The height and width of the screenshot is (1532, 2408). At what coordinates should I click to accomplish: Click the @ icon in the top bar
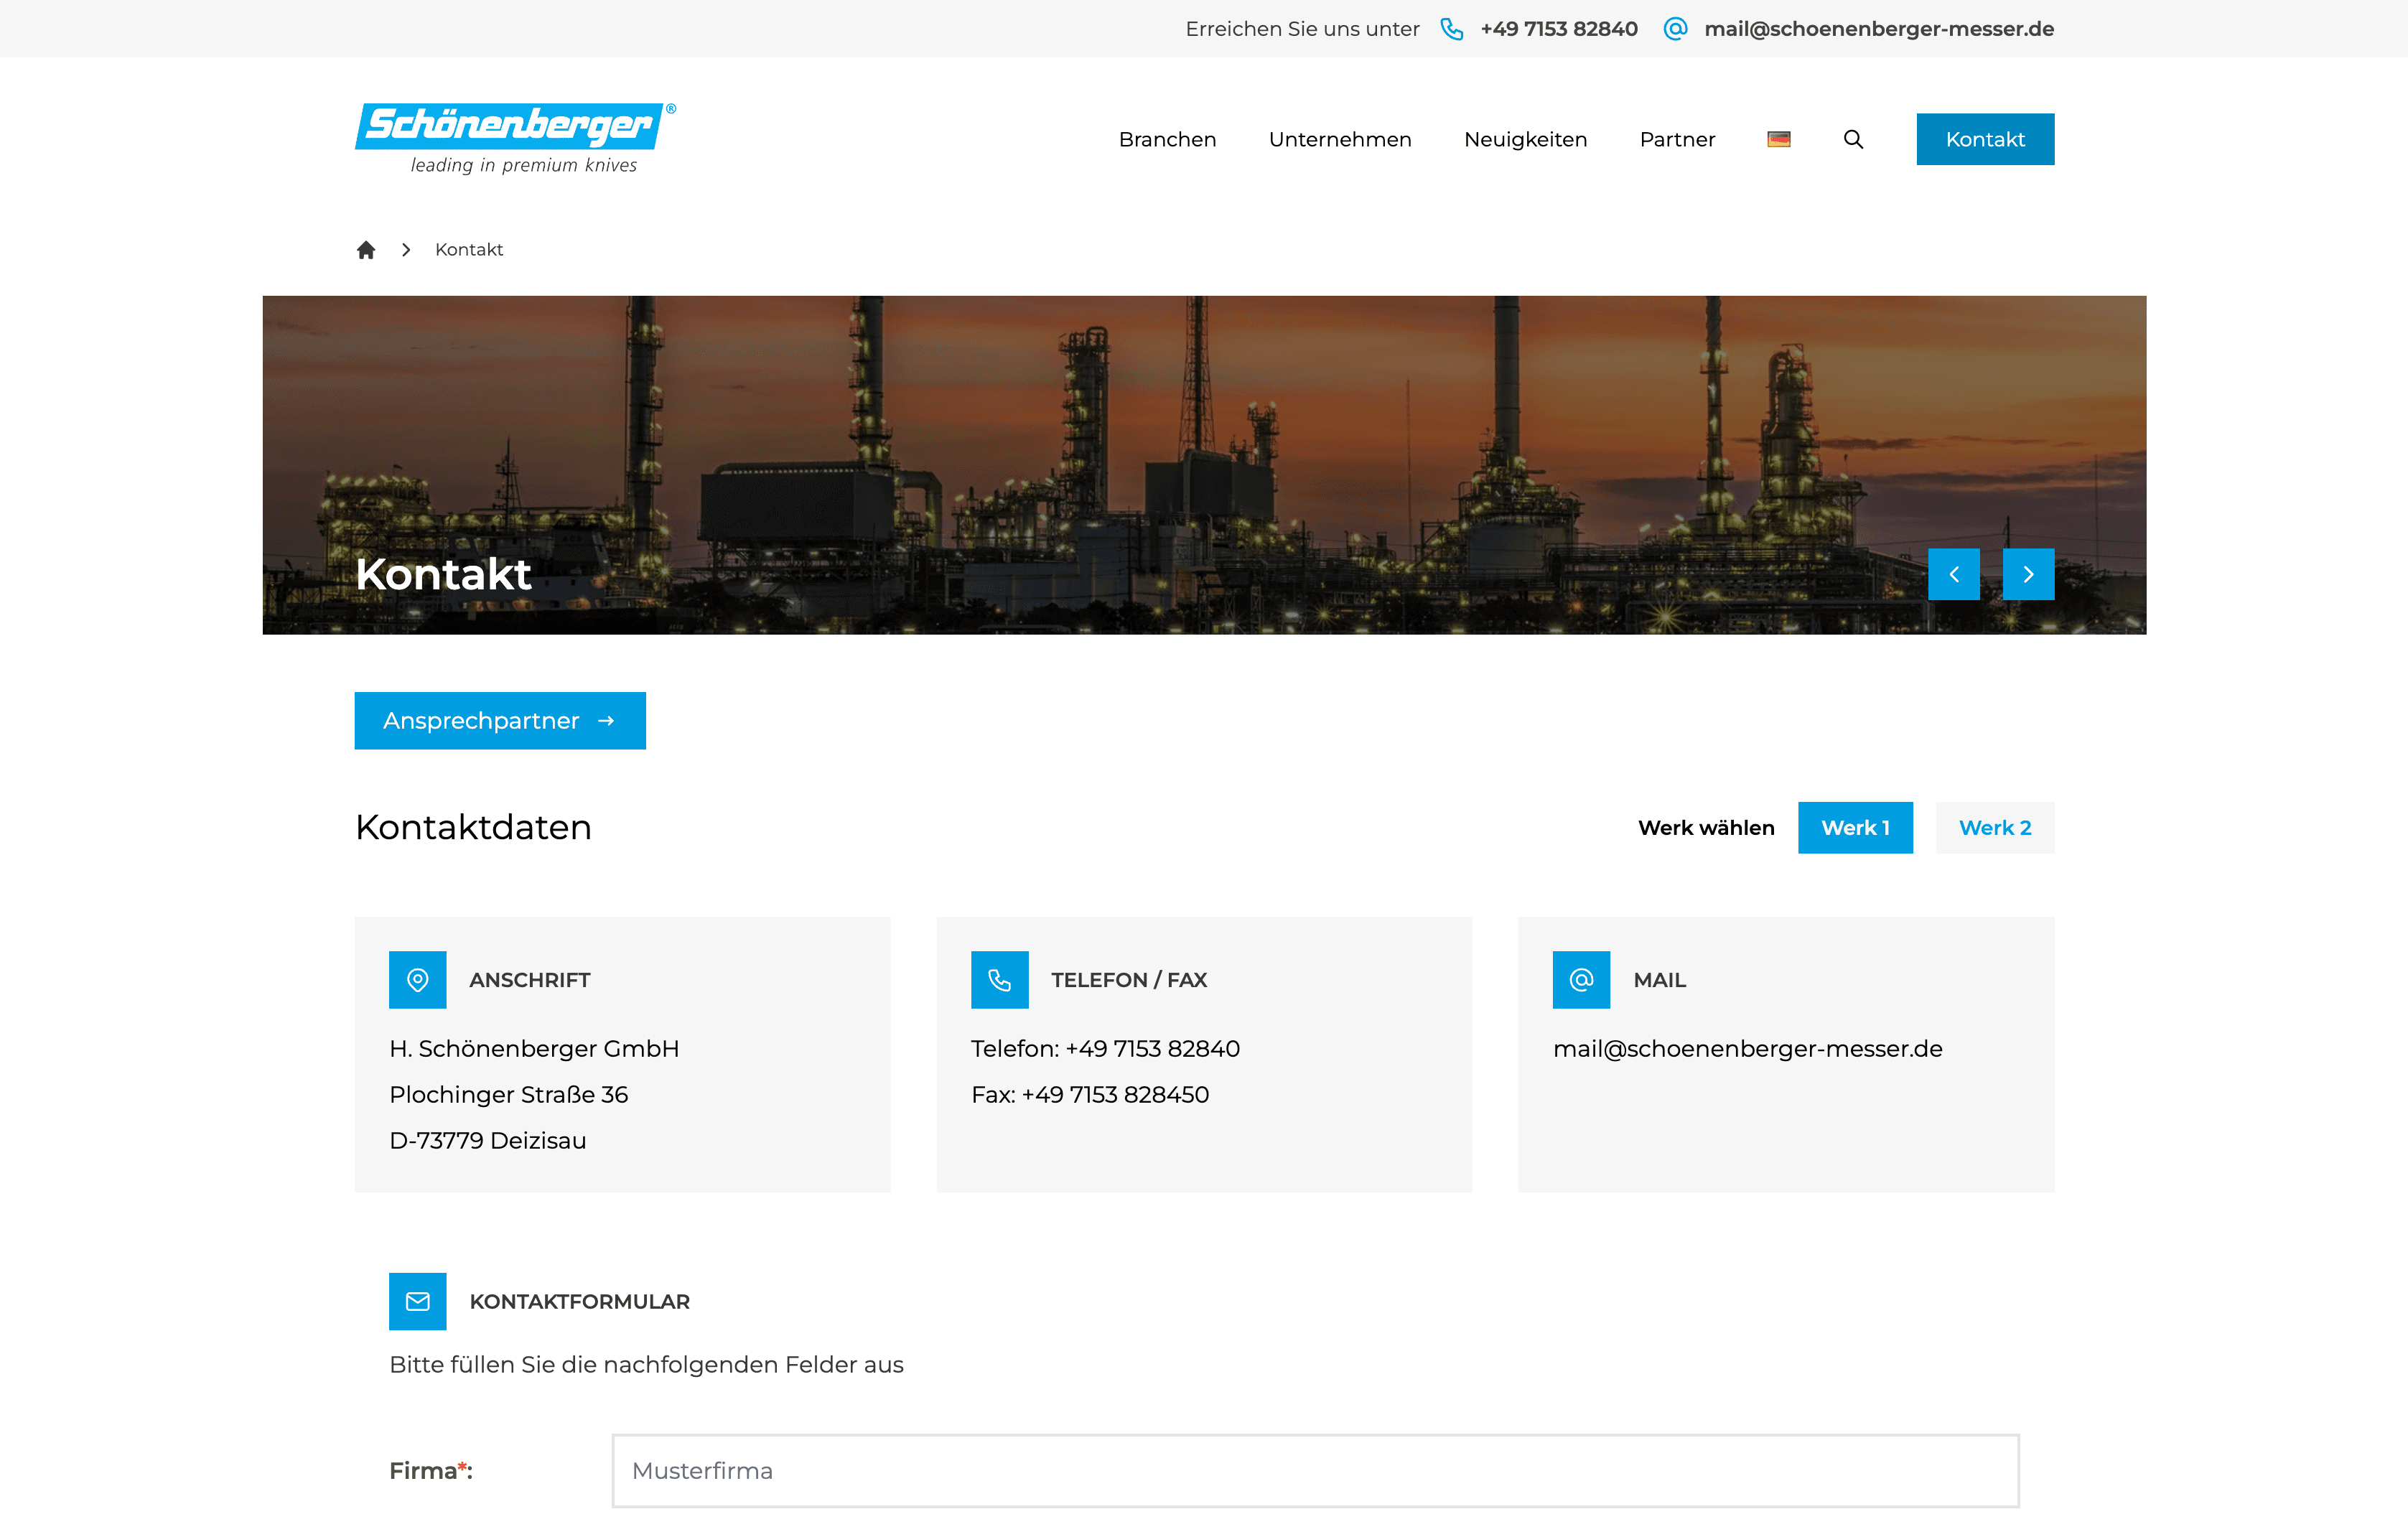[x=1675, y=29]
